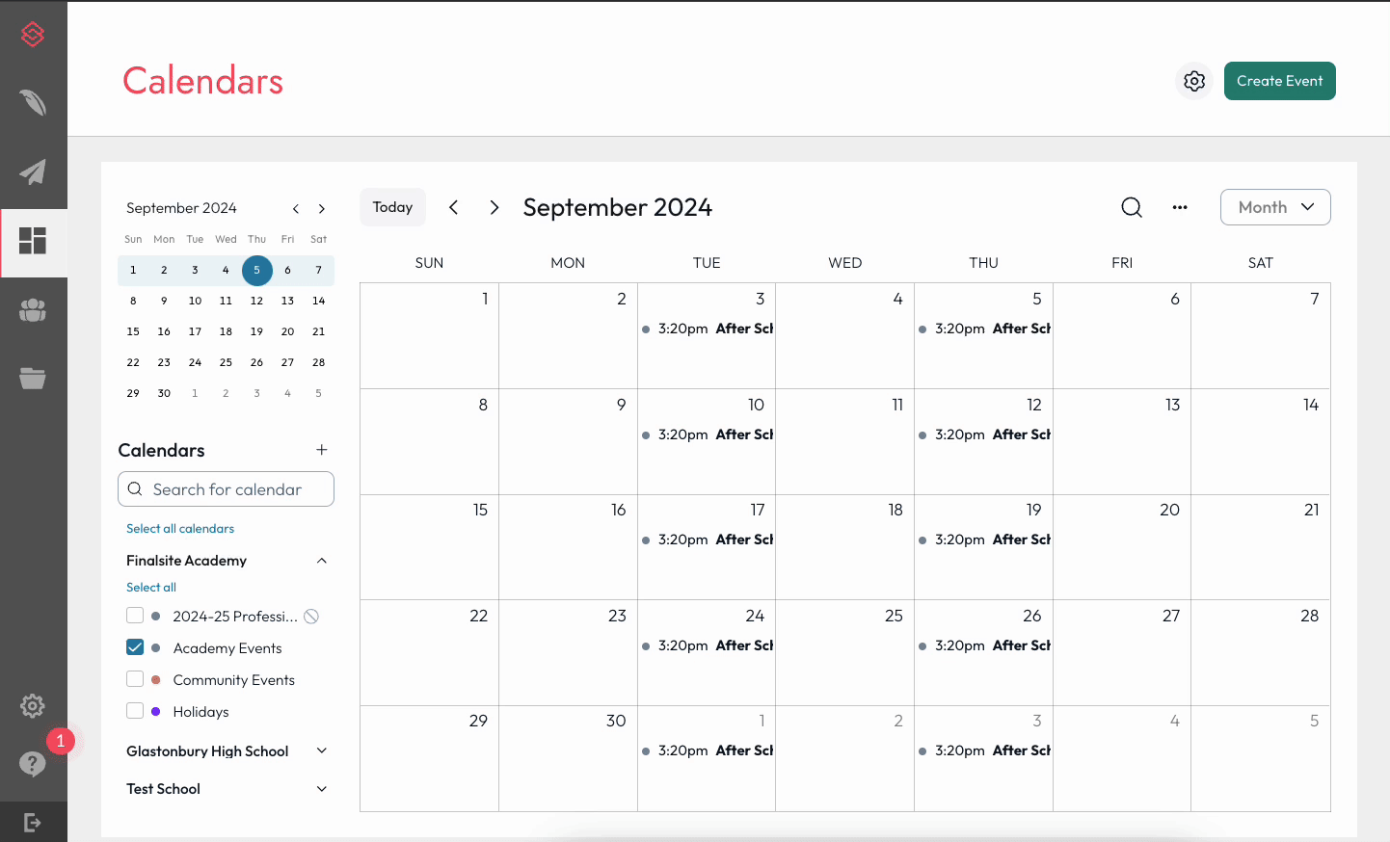Uncheck the Academy Events calendar
The image size is (1390, 842).
click(x=135, y=647)
